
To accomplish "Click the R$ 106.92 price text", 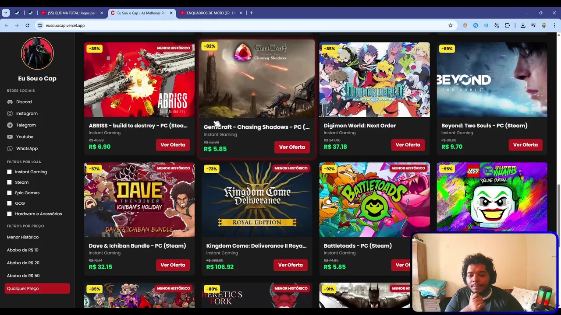I will click(220, 267).
